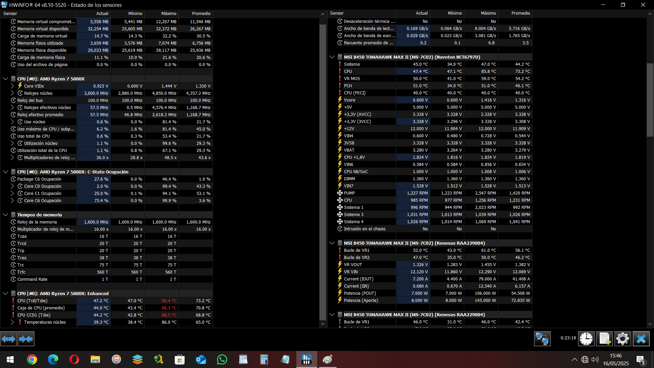
Task: Collapse the C-State Ocupación group
Action: (5, 172)
